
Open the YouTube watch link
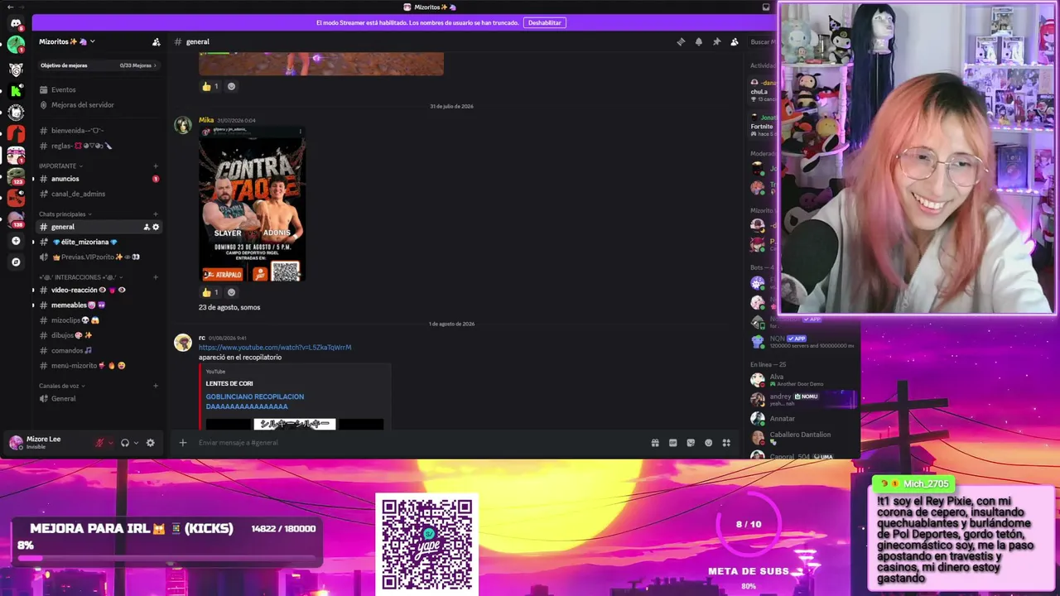[x=275, y=348]
